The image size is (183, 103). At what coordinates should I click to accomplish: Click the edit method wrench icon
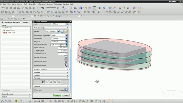66,31
